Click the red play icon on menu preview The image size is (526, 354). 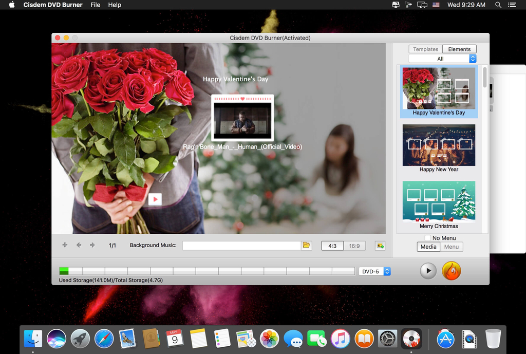(x=155, y=199)
